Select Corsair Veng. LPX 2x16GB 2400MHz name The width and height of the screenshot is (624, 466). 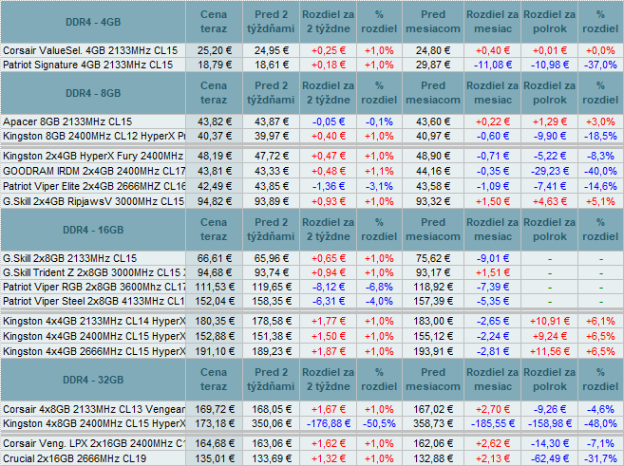[94, 443]
